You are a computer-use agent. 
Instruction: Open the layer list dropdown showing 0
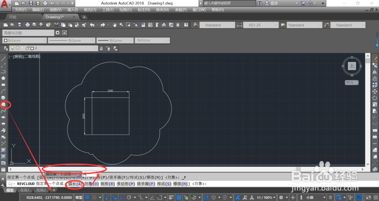54,48
